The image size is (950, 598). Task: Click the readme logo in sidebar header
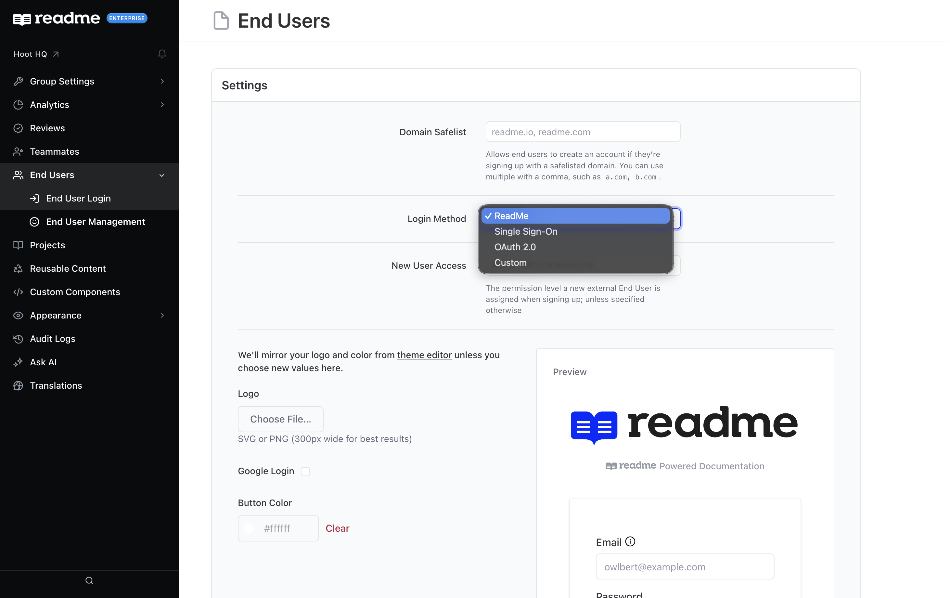coord(57,18)
